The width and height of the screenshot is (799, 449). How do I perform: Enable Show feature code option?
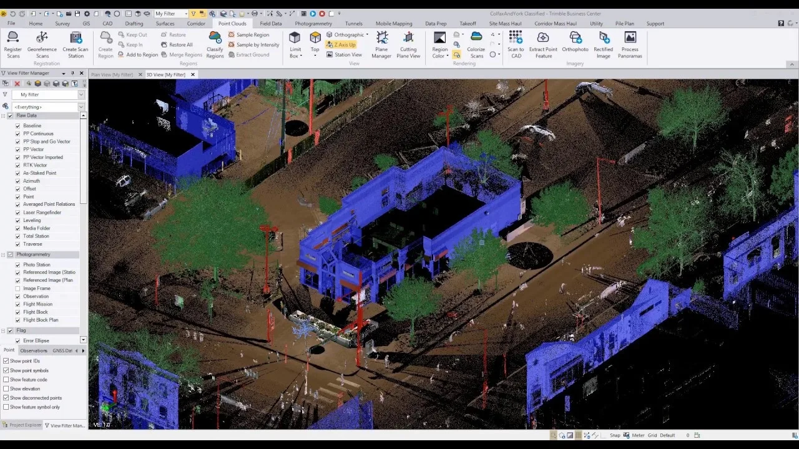(x=6, y=380)
